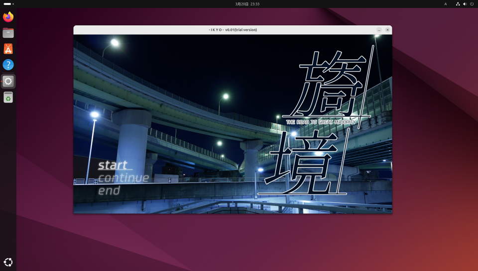The image size is (478, 271).
Task: Start a new game with 'start'
Action: point(113,165)
